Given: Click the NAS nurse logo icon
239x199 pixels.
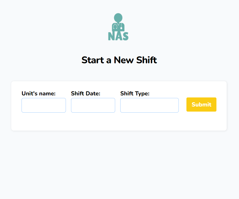Looking at the screenshot, I should (x=118, y=27).
